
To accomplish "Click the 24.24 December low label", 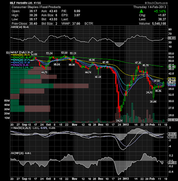I will 119,121.
